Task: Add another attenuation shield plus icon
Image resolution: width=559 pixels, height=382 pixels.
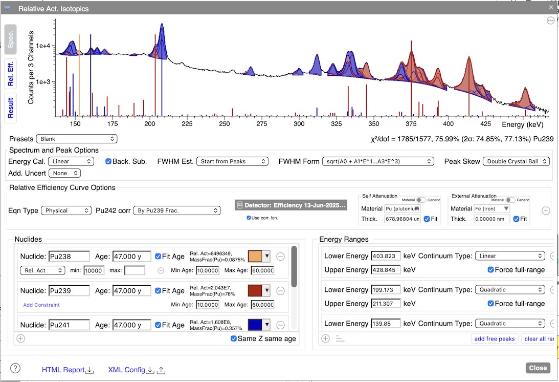Action: [x=546, y=210]
